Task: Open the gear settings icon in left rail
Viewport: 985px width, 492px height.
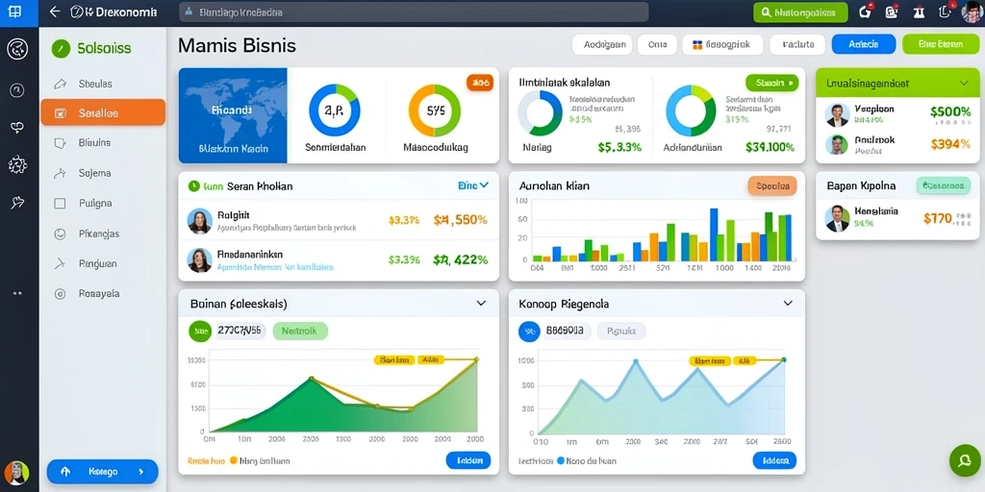Action: [x=17, y=165]
